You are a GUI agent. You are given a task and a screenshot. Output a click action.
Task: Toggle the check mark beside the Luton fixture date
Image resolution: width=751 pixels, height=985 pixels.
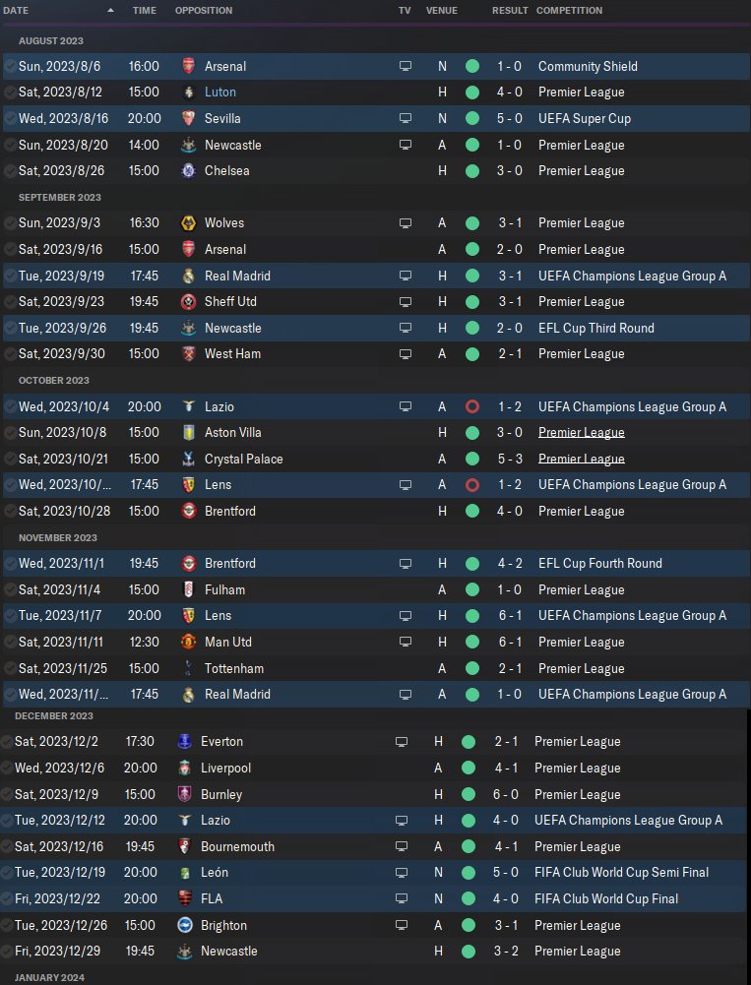10,92
